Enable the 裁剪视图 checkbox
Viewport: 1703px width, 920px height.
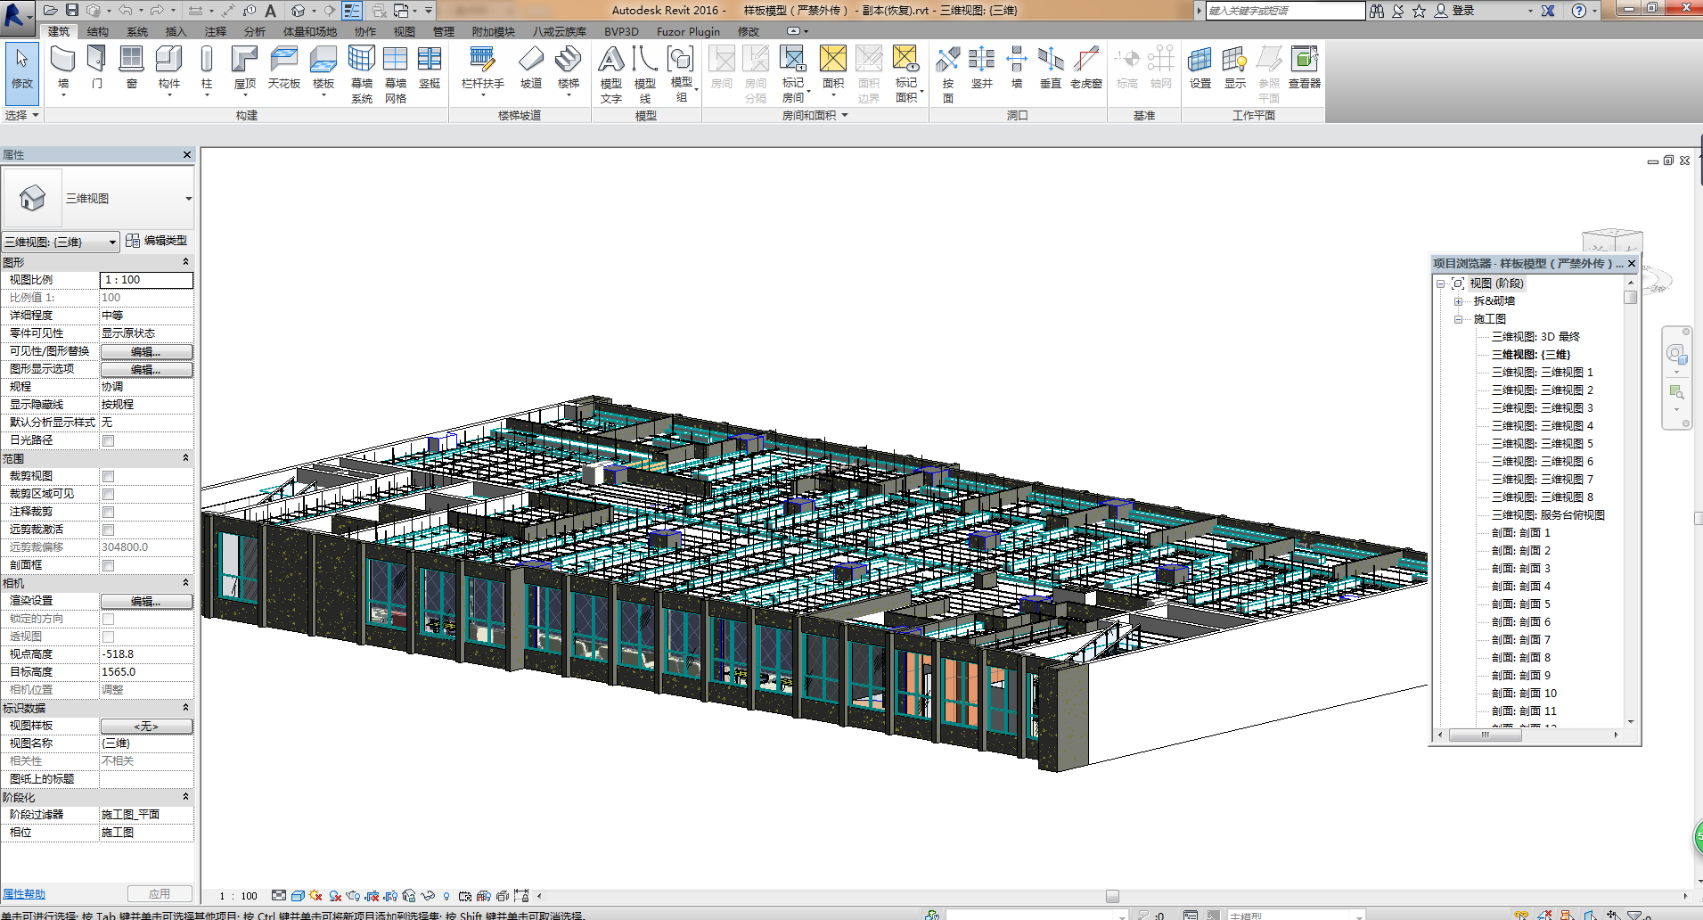108,476
